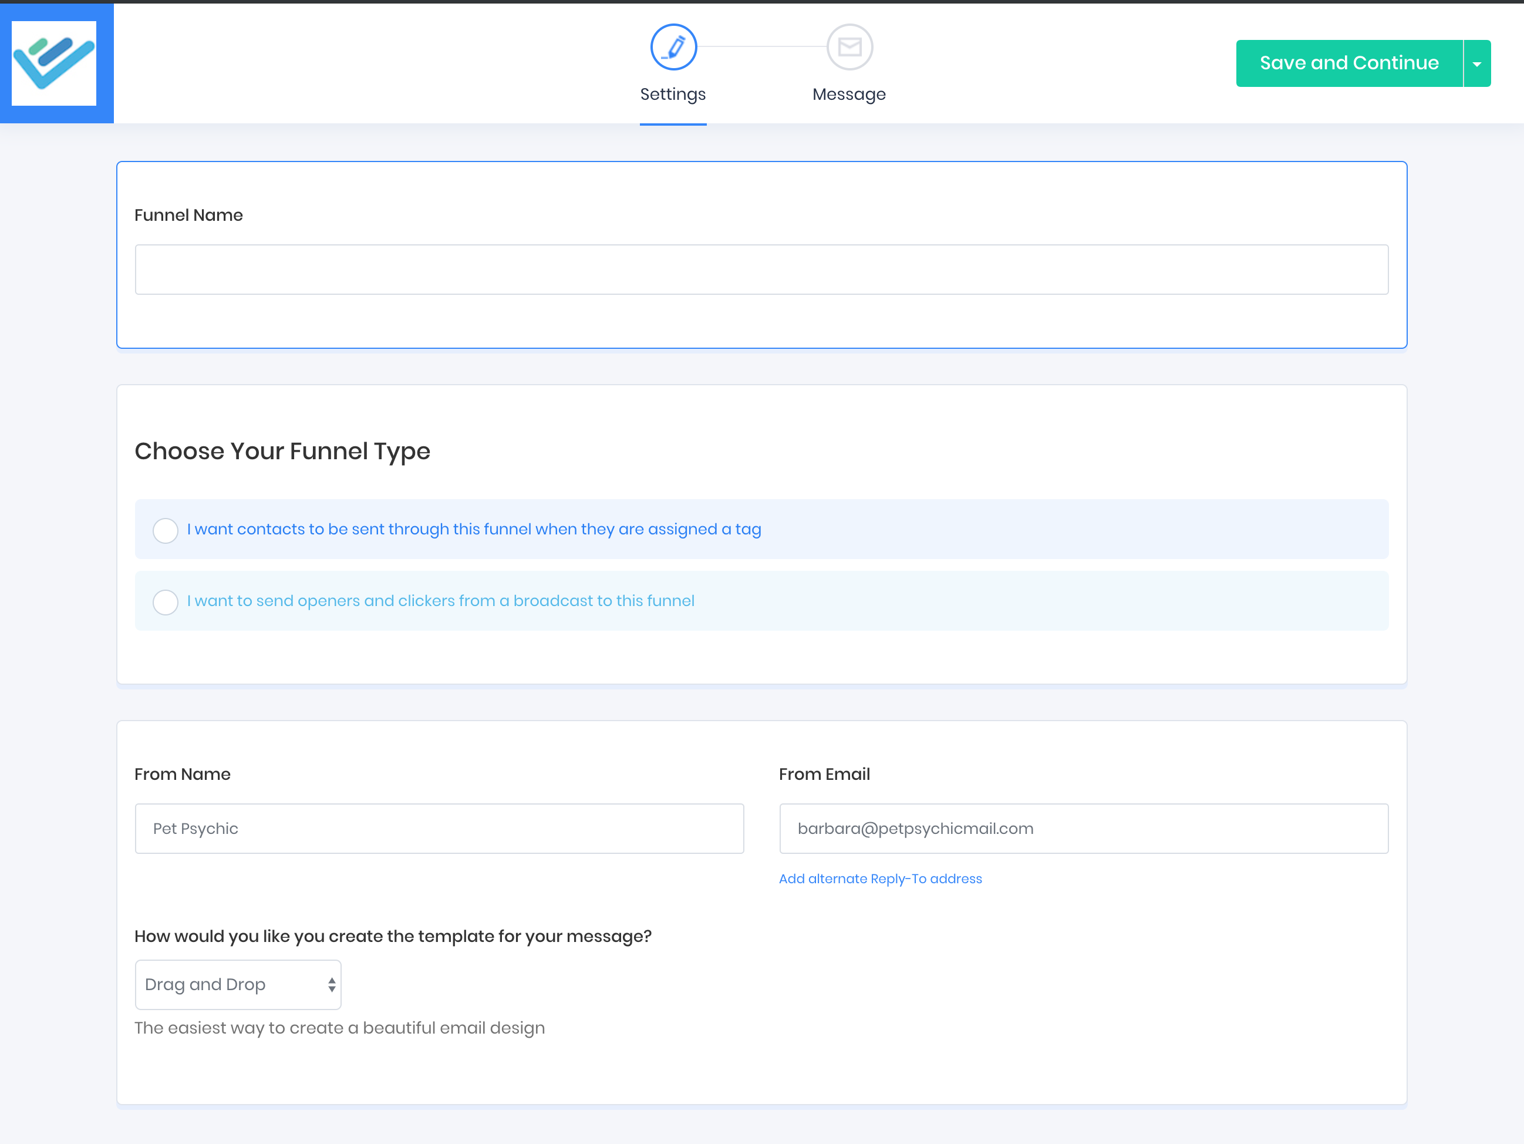Click the template dropdown up-down arrows
The height and width of the screenshot is (1144, 1524).
[x=332, y=984]
